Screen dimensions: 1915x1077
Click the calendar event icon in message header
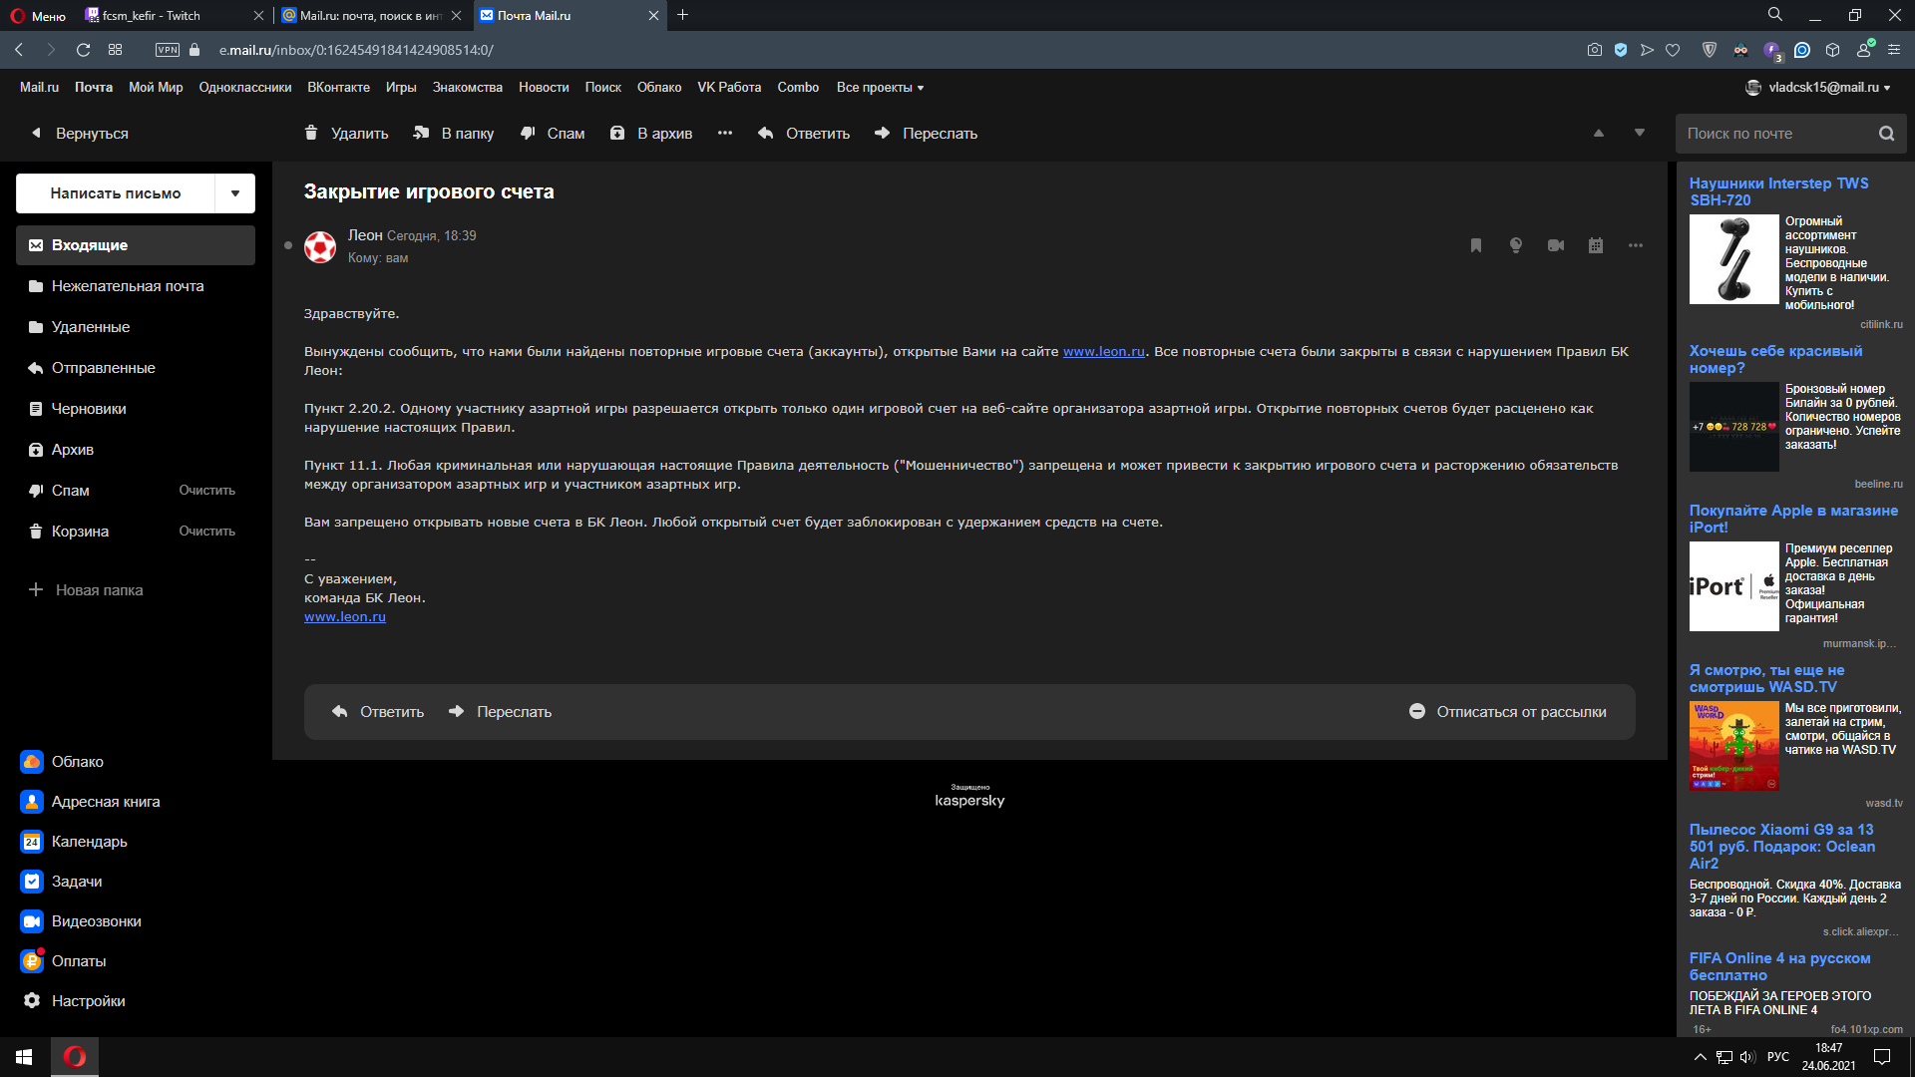(x=1596, y=245)
